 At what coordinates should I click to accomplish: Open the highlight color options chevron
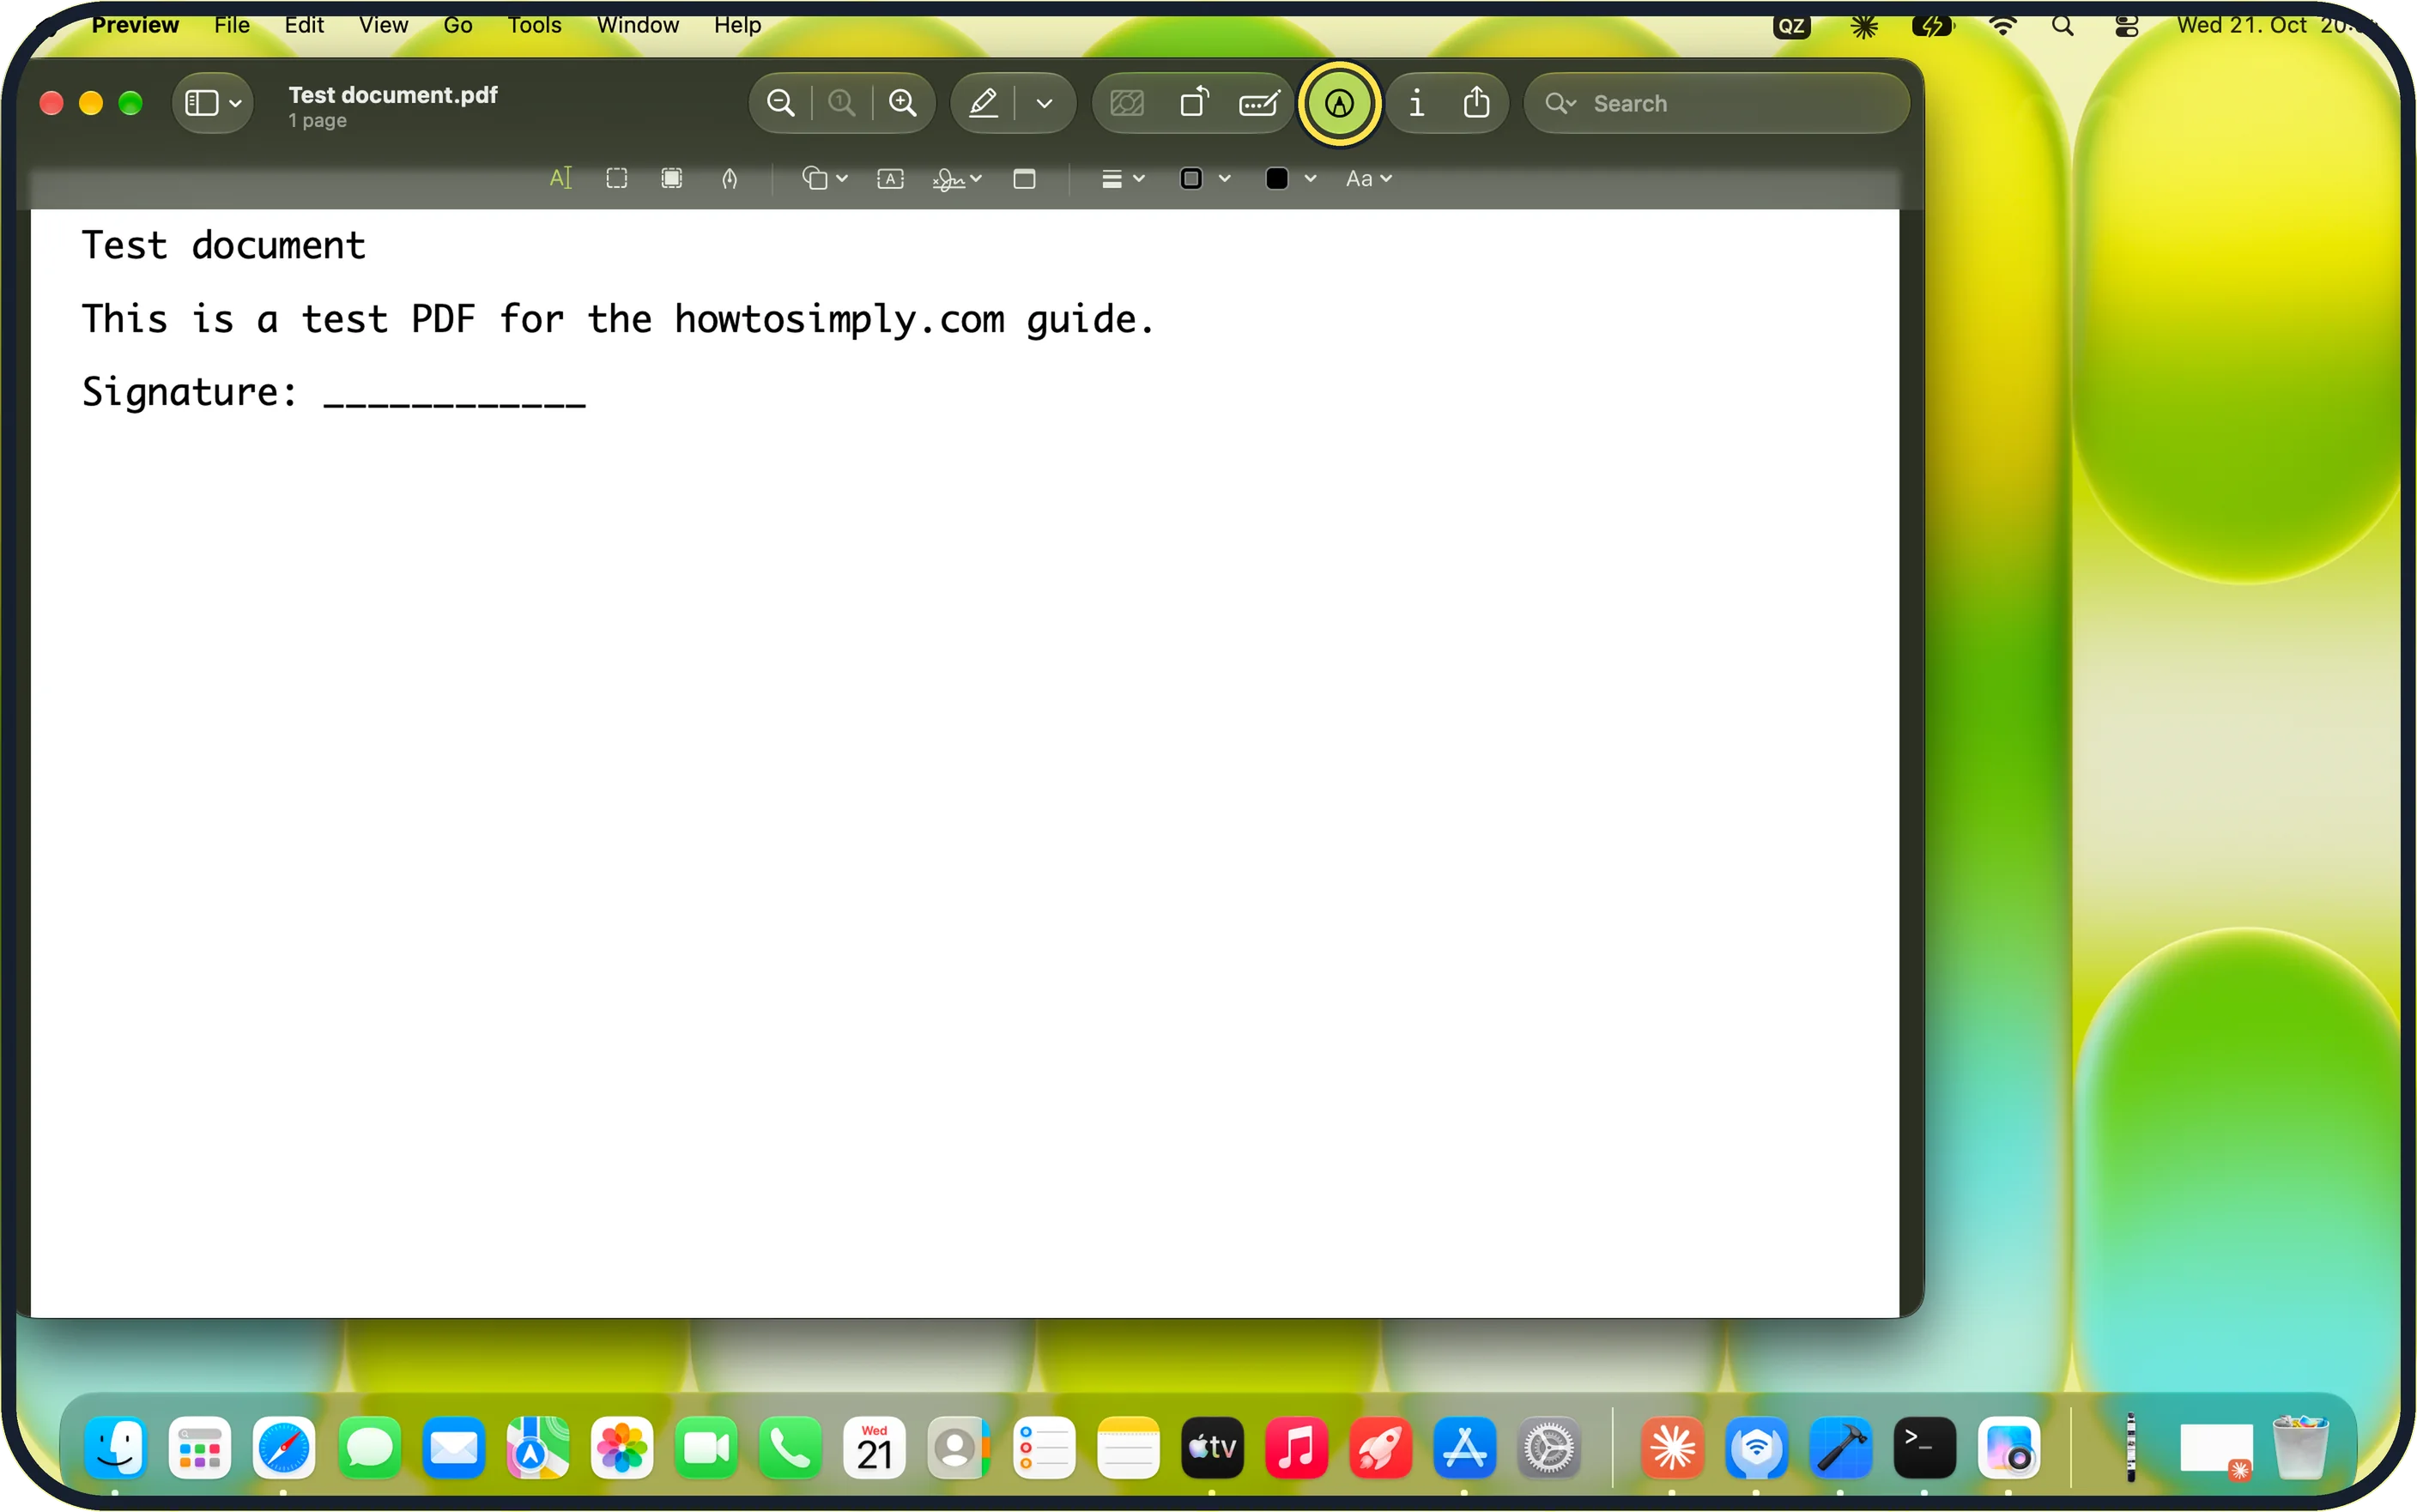coord(1045,103)
